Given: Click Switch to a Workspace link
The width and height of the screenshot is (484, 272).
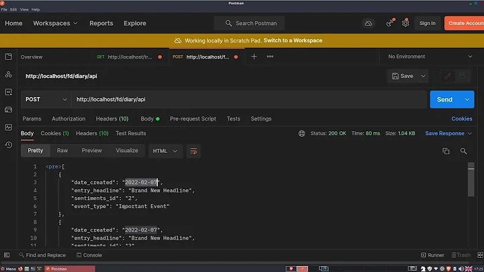Looking at the screenshot, I should click(x=292, y=40).
